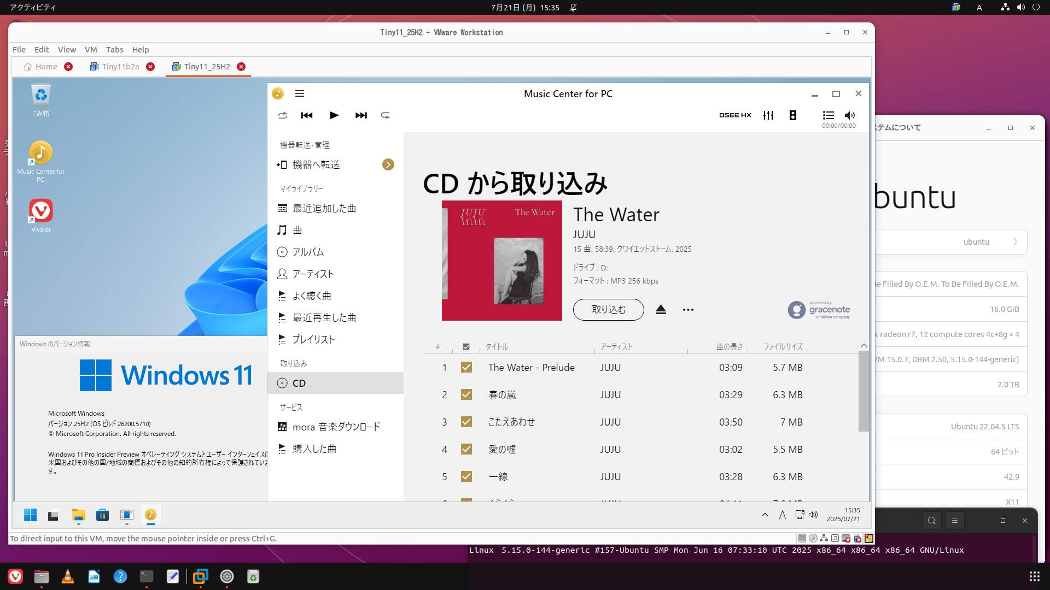
Task: Open the VMware View menu
Action: [x=67, y=49]
